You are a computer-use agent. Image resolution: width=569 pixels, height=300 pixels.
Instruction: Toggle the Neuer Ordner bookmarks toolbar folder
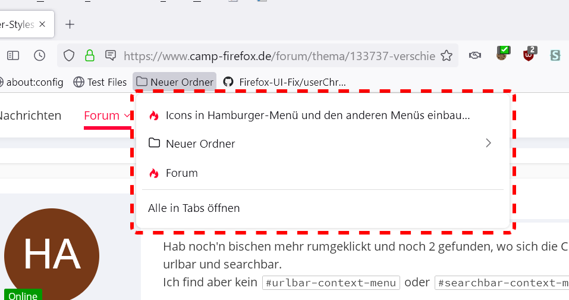point(175,82)
